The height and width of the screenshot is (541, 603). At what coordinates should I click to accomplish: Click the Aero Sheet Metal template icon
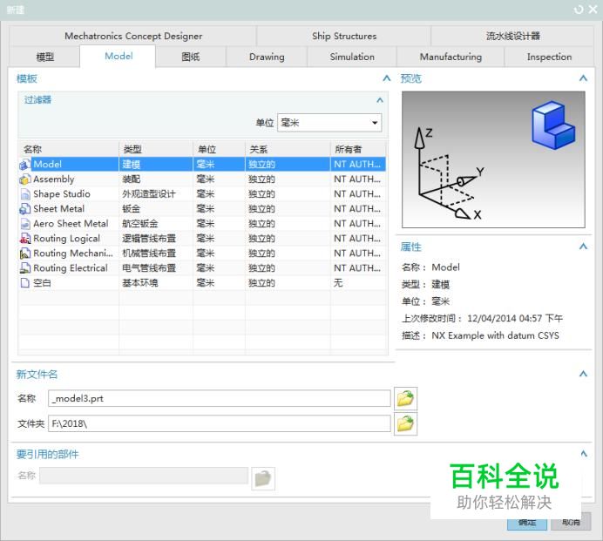(x=24, y=224)
